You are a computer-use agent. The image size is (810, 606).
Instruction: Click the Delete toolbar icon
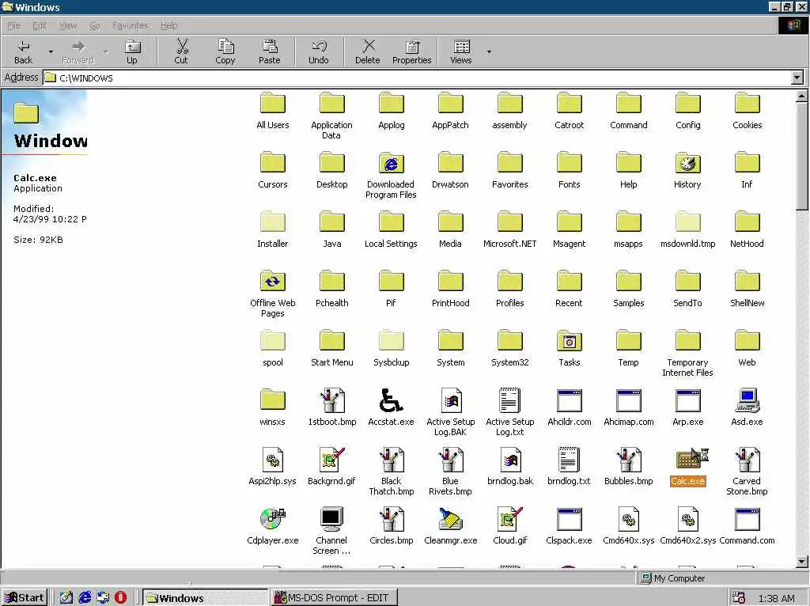click(367, 51)
